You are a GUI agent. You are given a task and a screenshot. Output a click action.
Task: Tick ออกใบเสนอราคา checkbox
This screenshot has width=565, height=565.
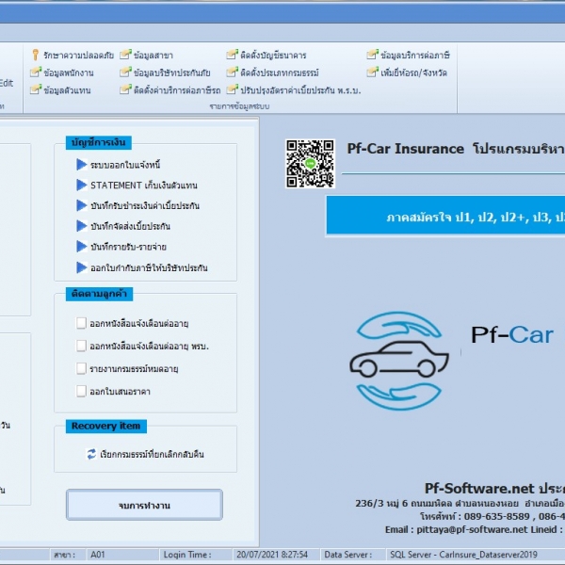coord(81,392)
